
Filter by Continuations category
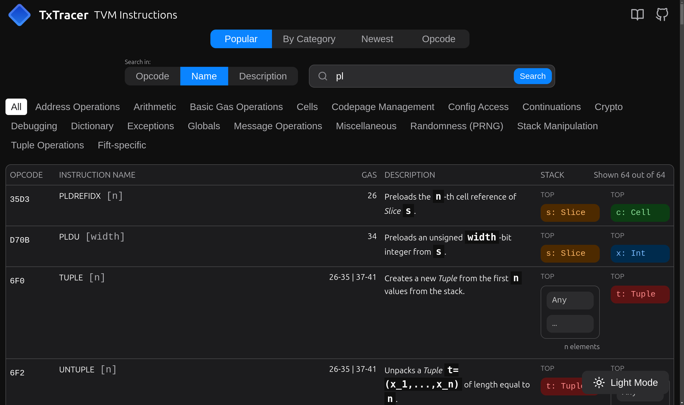coord(552,107)
